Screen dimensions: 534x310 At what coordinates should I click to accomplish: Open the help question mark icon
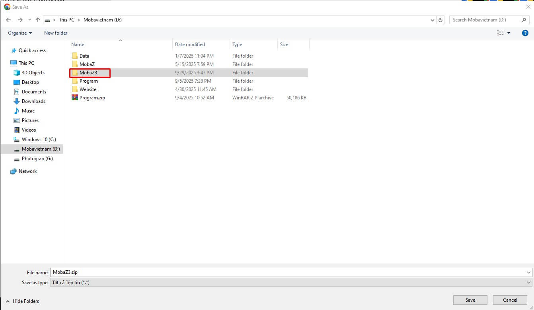pos(525,33)
